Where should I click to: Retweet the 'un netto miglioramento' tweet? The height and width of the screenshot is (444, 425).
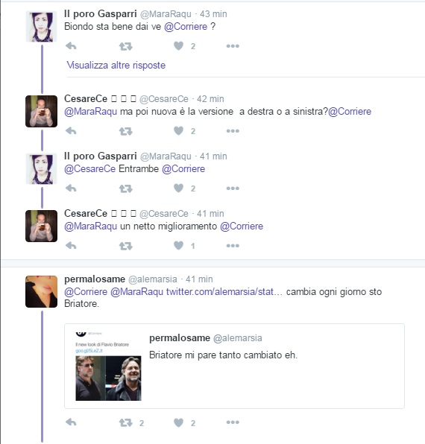(126, 246)
